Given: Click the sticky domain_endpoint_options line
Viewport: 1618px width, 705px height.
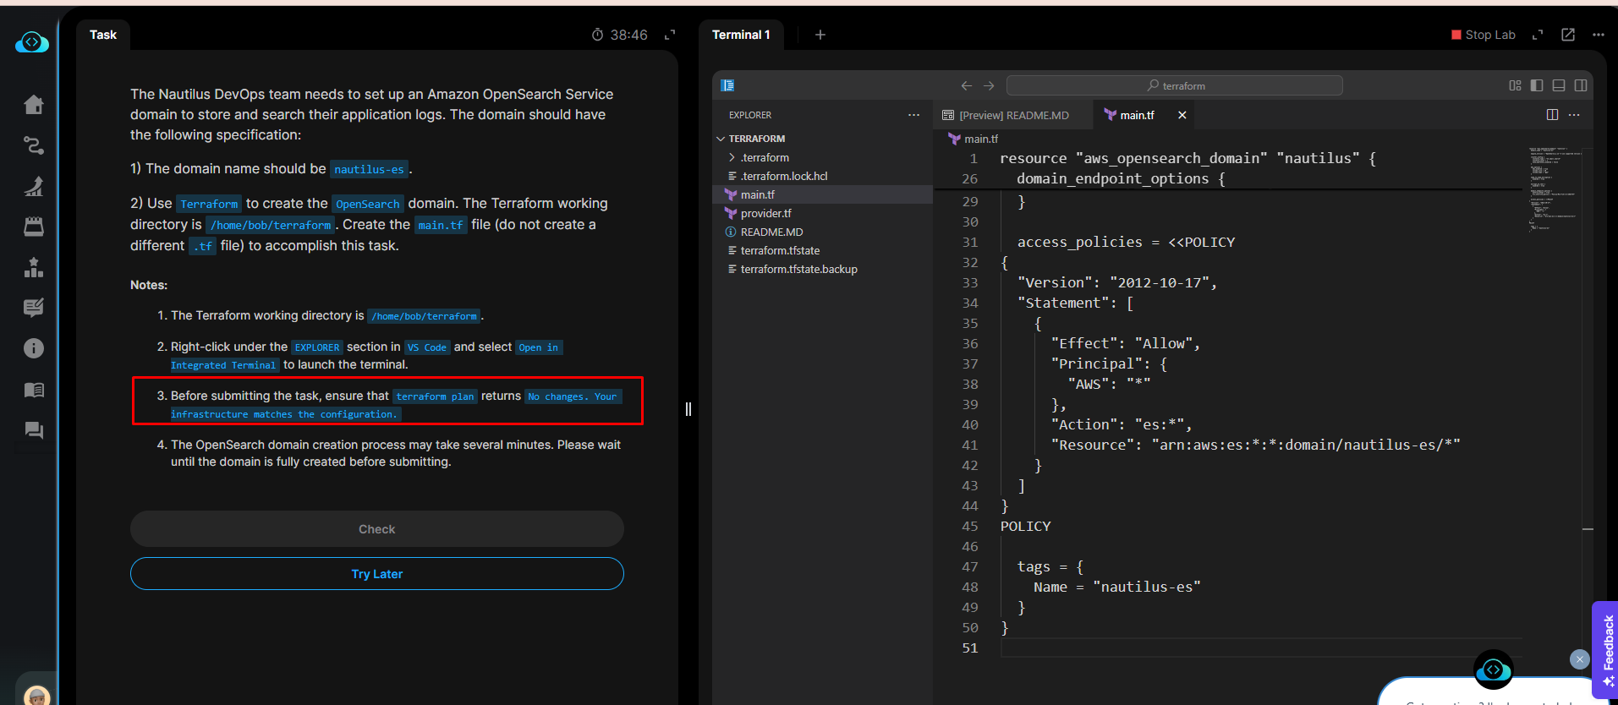Looking at the screenshot, I should pos(1121,178).
